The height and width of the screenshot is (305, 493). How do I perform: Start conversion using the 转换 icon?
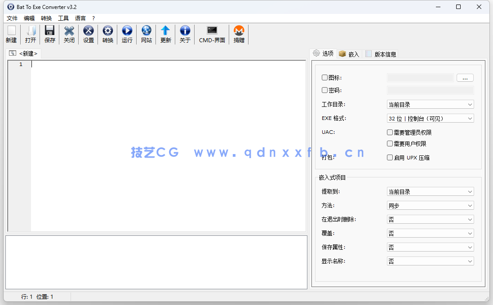click(107, 34)
